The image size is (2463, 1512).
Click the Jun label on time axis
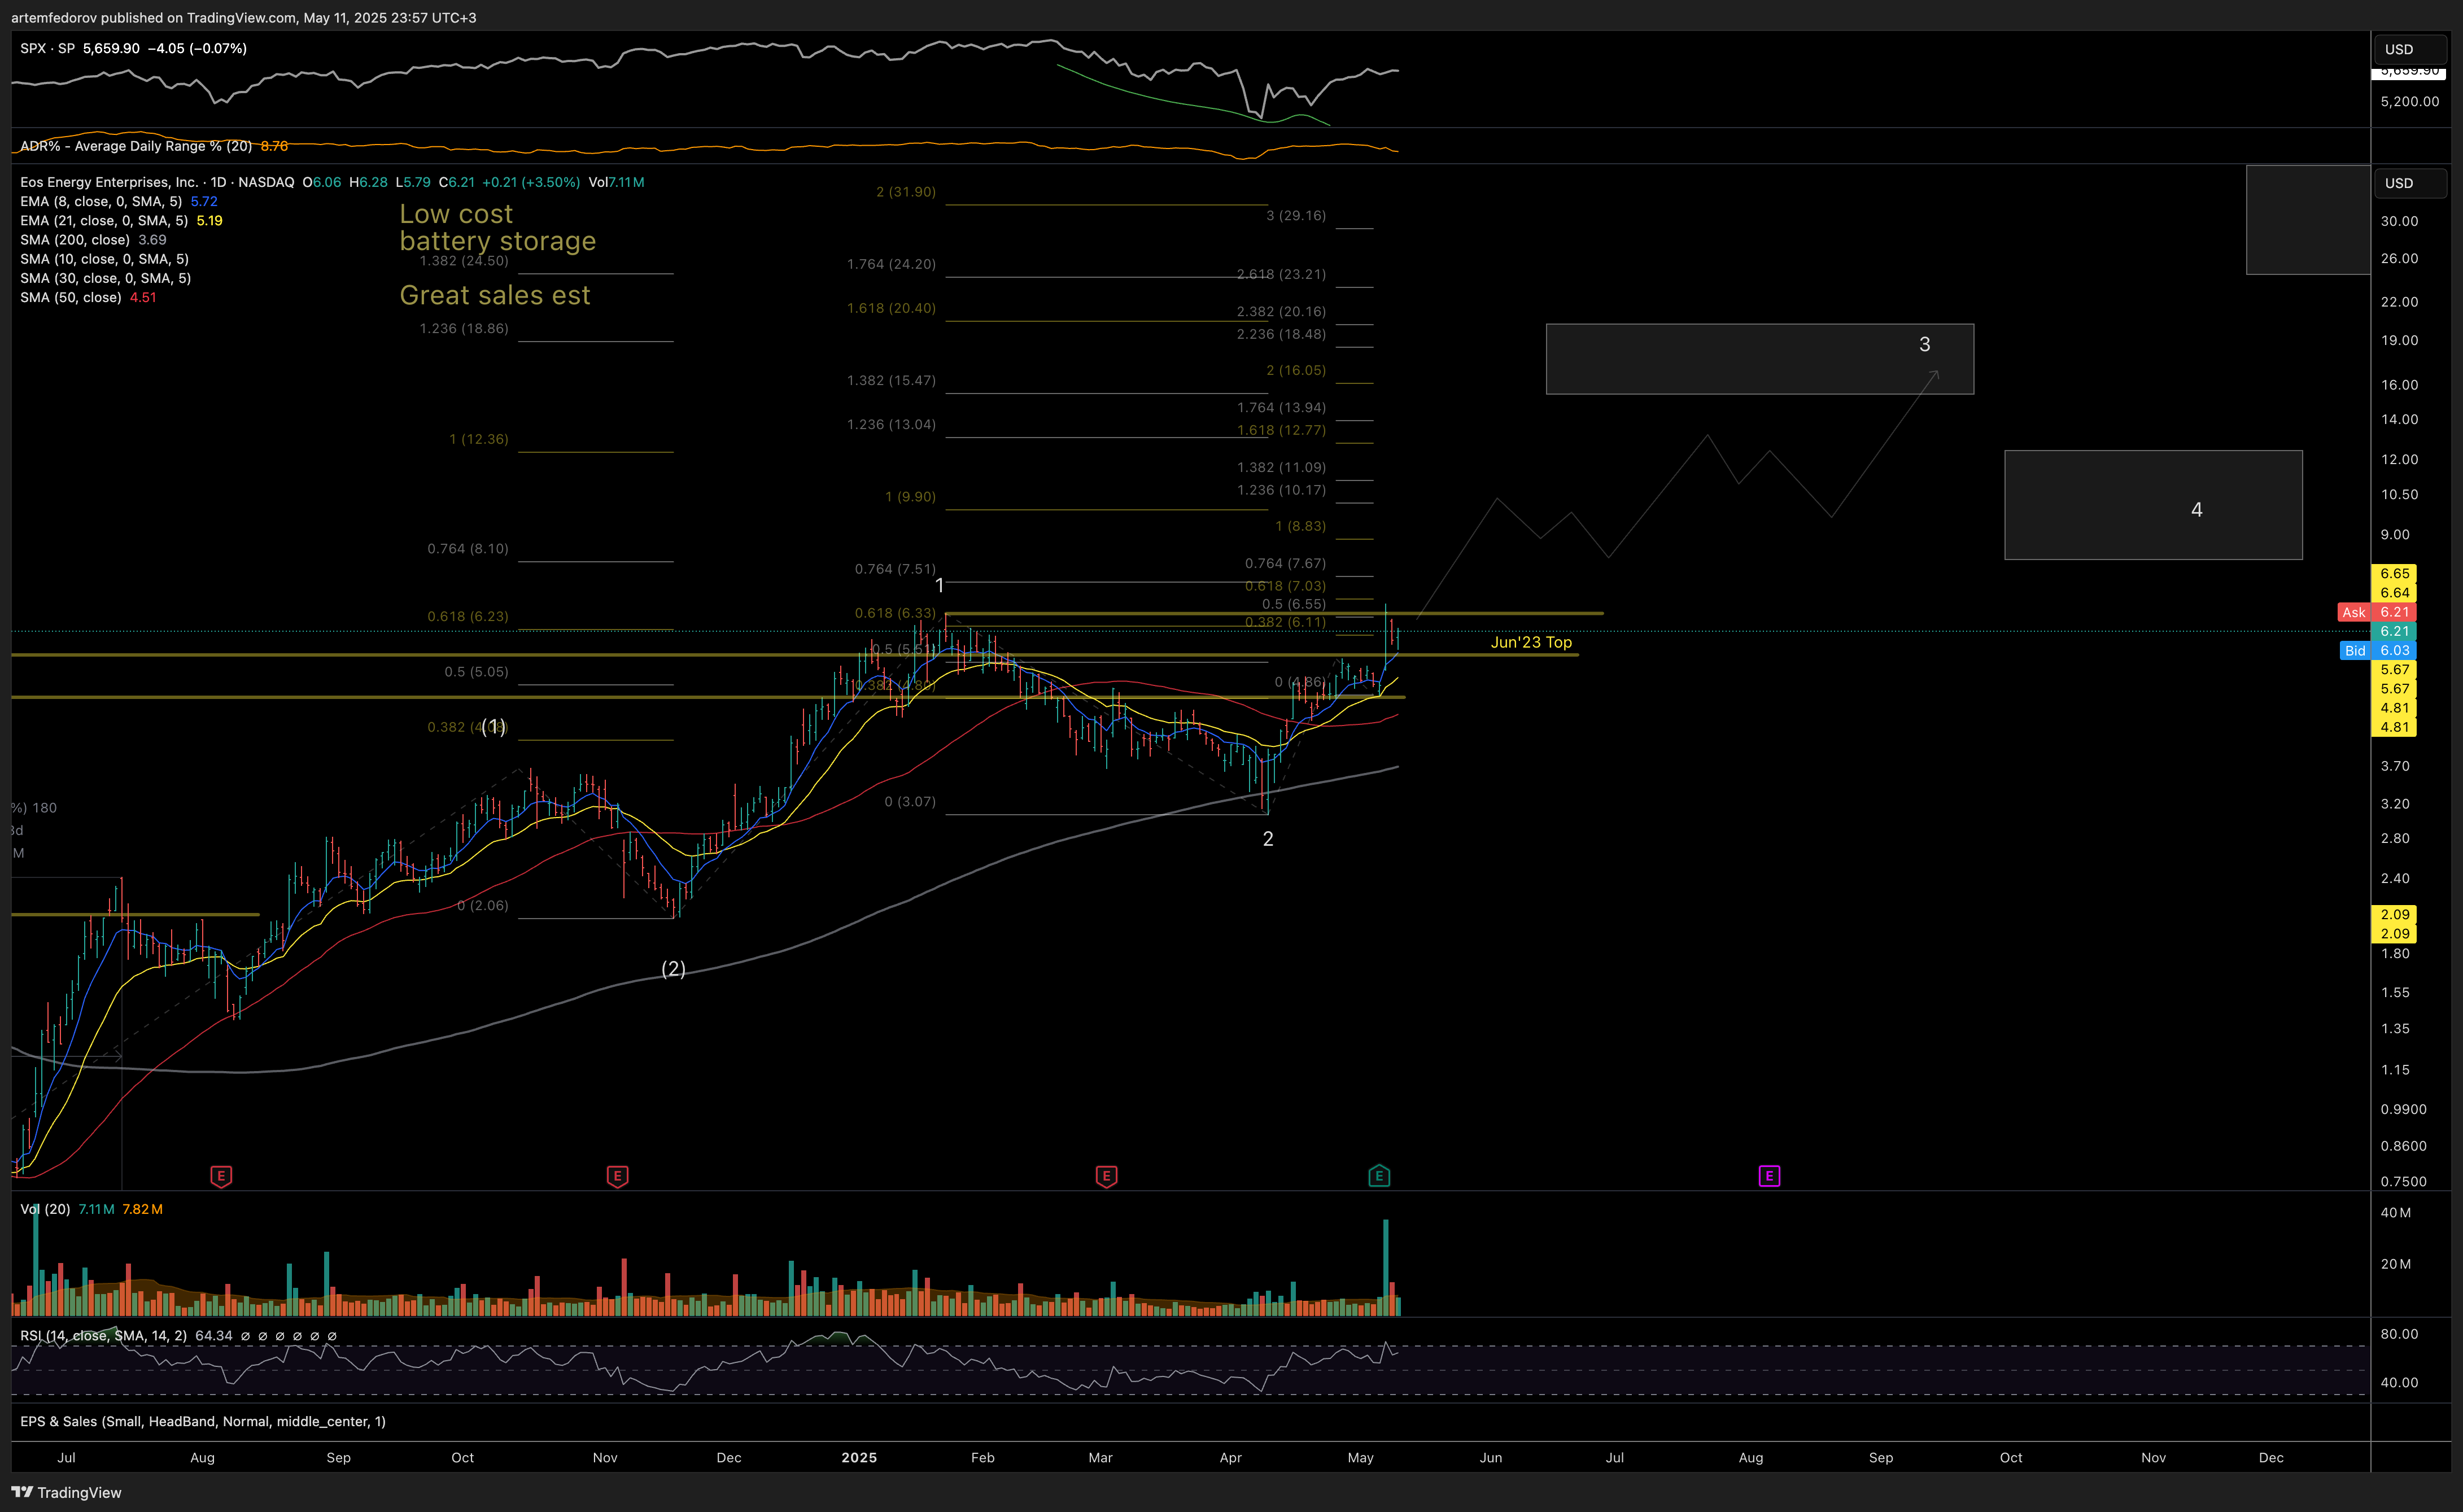click(x=1491, y=1457)
